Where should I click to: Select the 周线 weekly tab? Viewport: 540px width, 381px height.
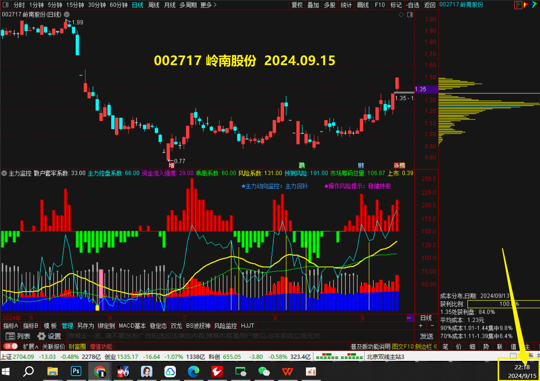click(x=153, y=5)
